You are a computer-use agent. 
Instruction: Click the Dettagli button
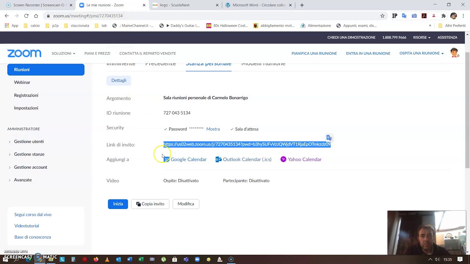pyautogui.click(x=119, y=80)
